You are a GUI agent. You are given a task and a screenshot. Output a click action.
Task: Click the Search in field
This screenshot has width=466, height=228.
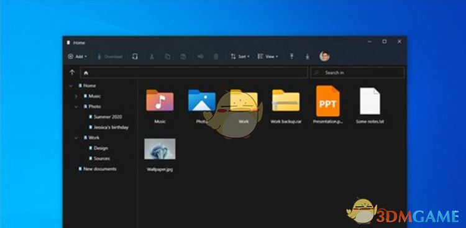coord(357,73)
